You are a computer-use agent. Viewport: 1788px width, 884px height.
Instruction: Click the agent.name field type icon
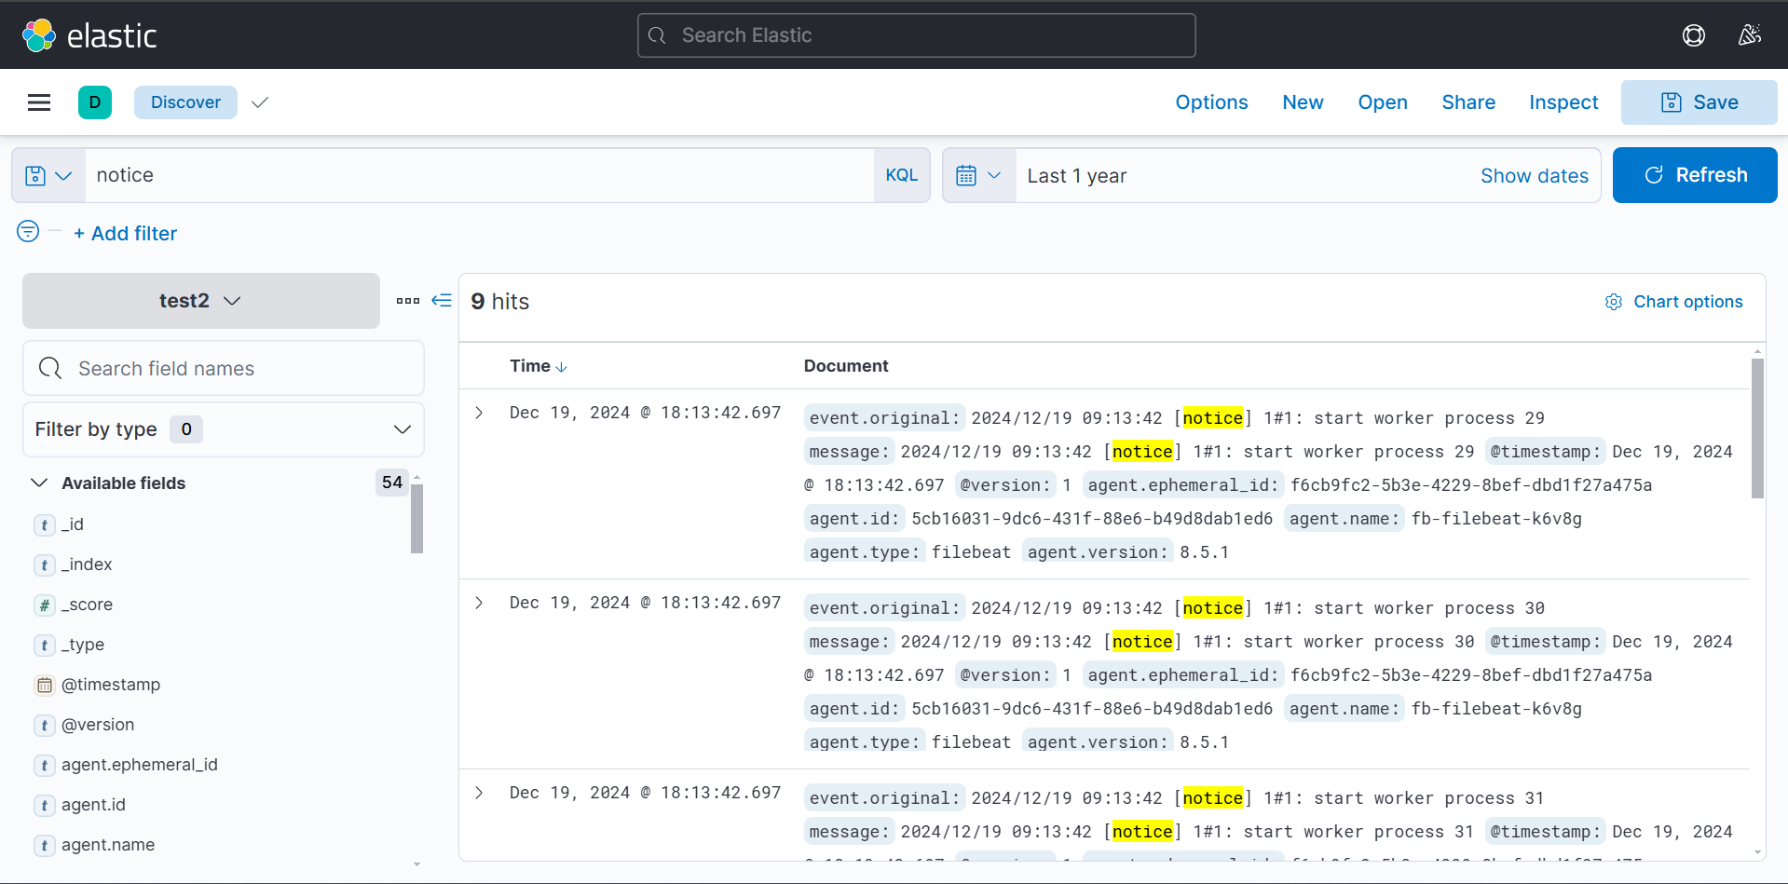click(x=44, y=846)
